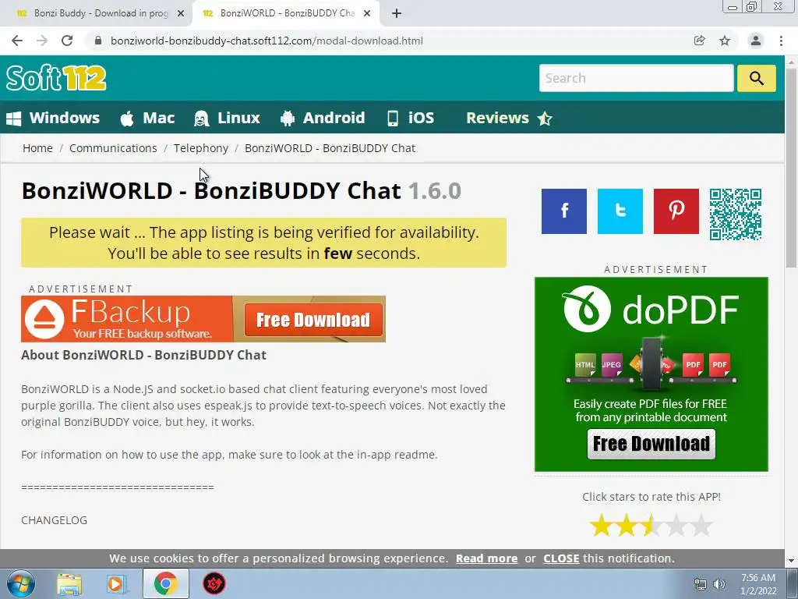Viewport: 798px width, 599px height.
Task: Open media player taskbar icon
Action: (116, 584)
